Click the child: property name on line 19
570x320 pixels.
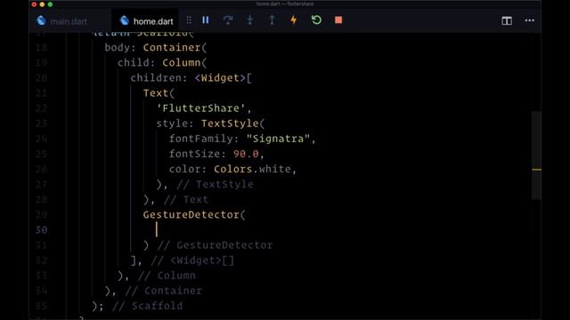point(136,63)
